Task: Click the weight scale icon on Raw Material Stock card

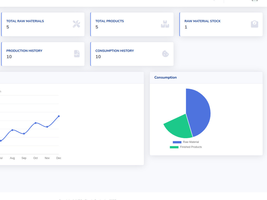Action: click(x=254, y=24)
